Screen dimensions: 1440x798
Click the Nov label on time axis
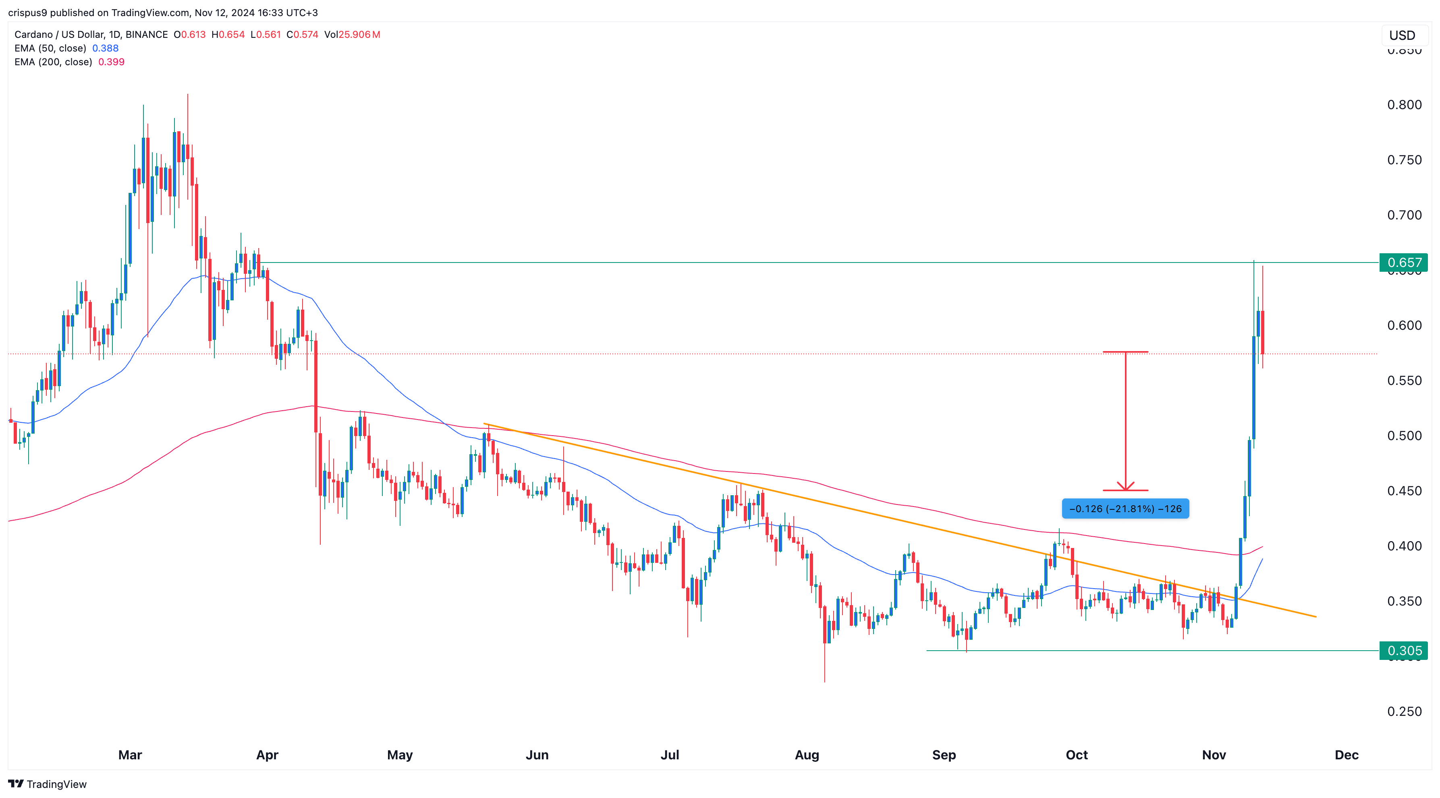[x=1214, y=755]
